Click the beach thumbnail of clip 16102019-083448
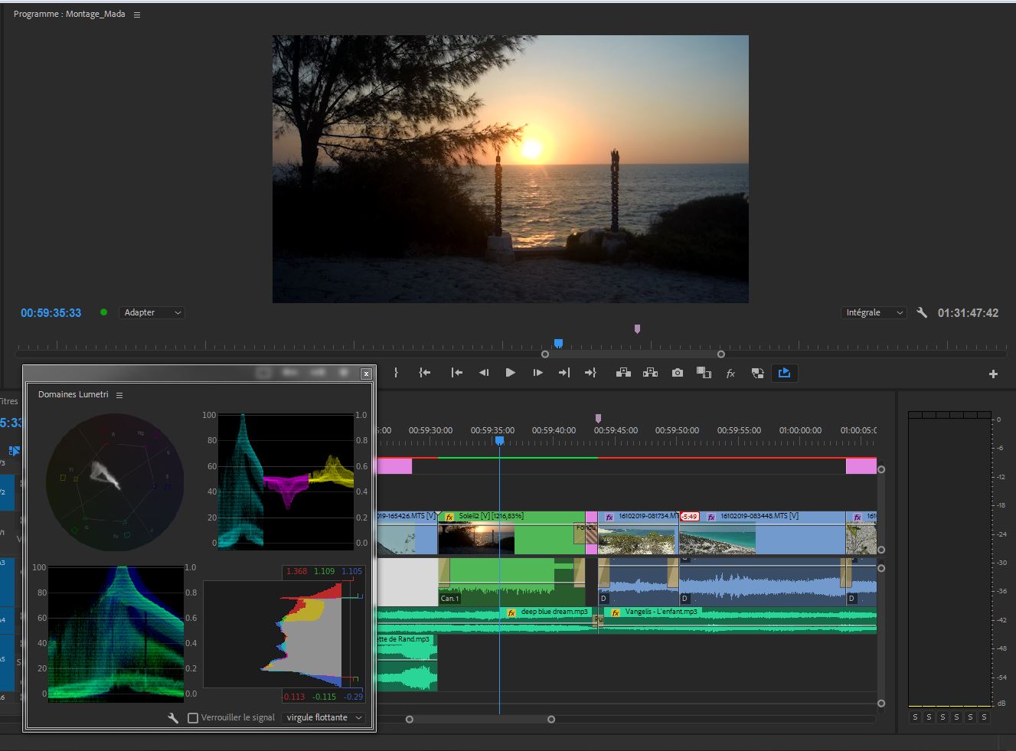 pos(717,539)
